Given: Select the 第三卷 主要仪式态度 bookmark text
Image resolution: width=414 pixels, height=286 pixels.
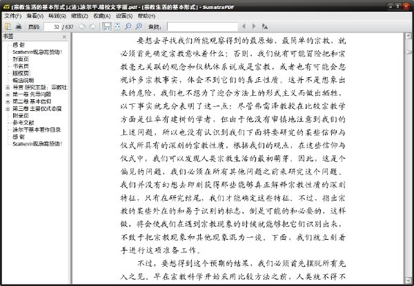Looking at the screenshot, I should 37,109.
